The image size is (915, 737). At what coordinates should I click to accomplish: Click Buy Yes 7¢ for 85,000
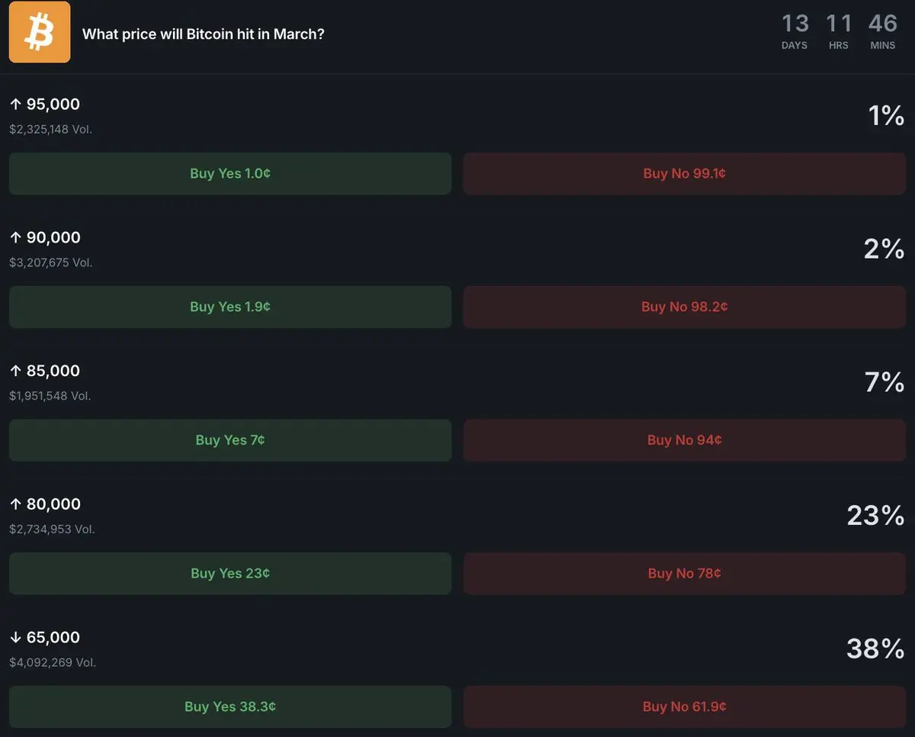click(x=230, y=440)
